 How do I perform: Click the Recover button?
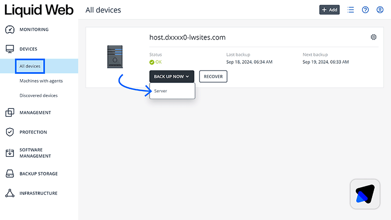(x=213, y=77)
